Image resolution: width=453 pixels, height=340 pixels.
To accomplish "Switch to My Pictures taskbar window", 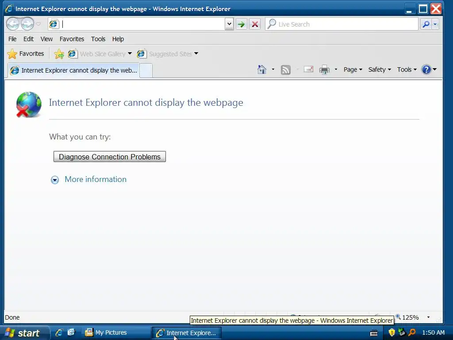I will [x=115, y=333].
